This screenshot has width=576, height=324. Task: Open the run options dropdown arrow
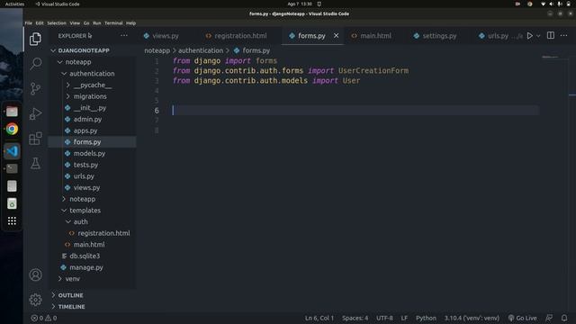(538, 36)
